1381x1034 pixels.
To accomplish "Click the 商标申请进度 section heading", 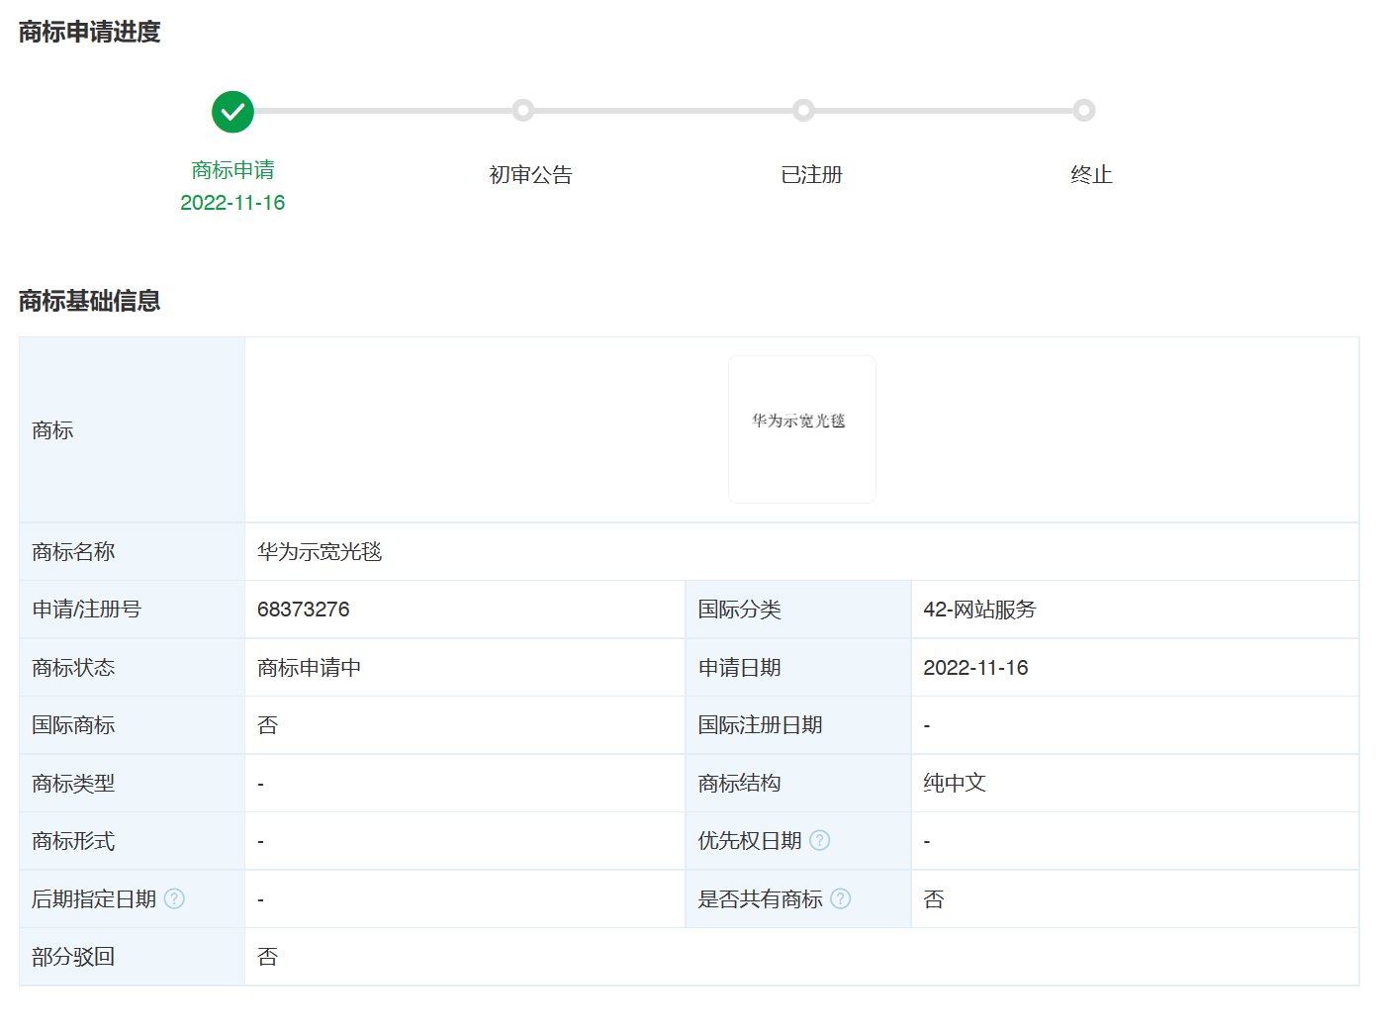I will 89,32.
